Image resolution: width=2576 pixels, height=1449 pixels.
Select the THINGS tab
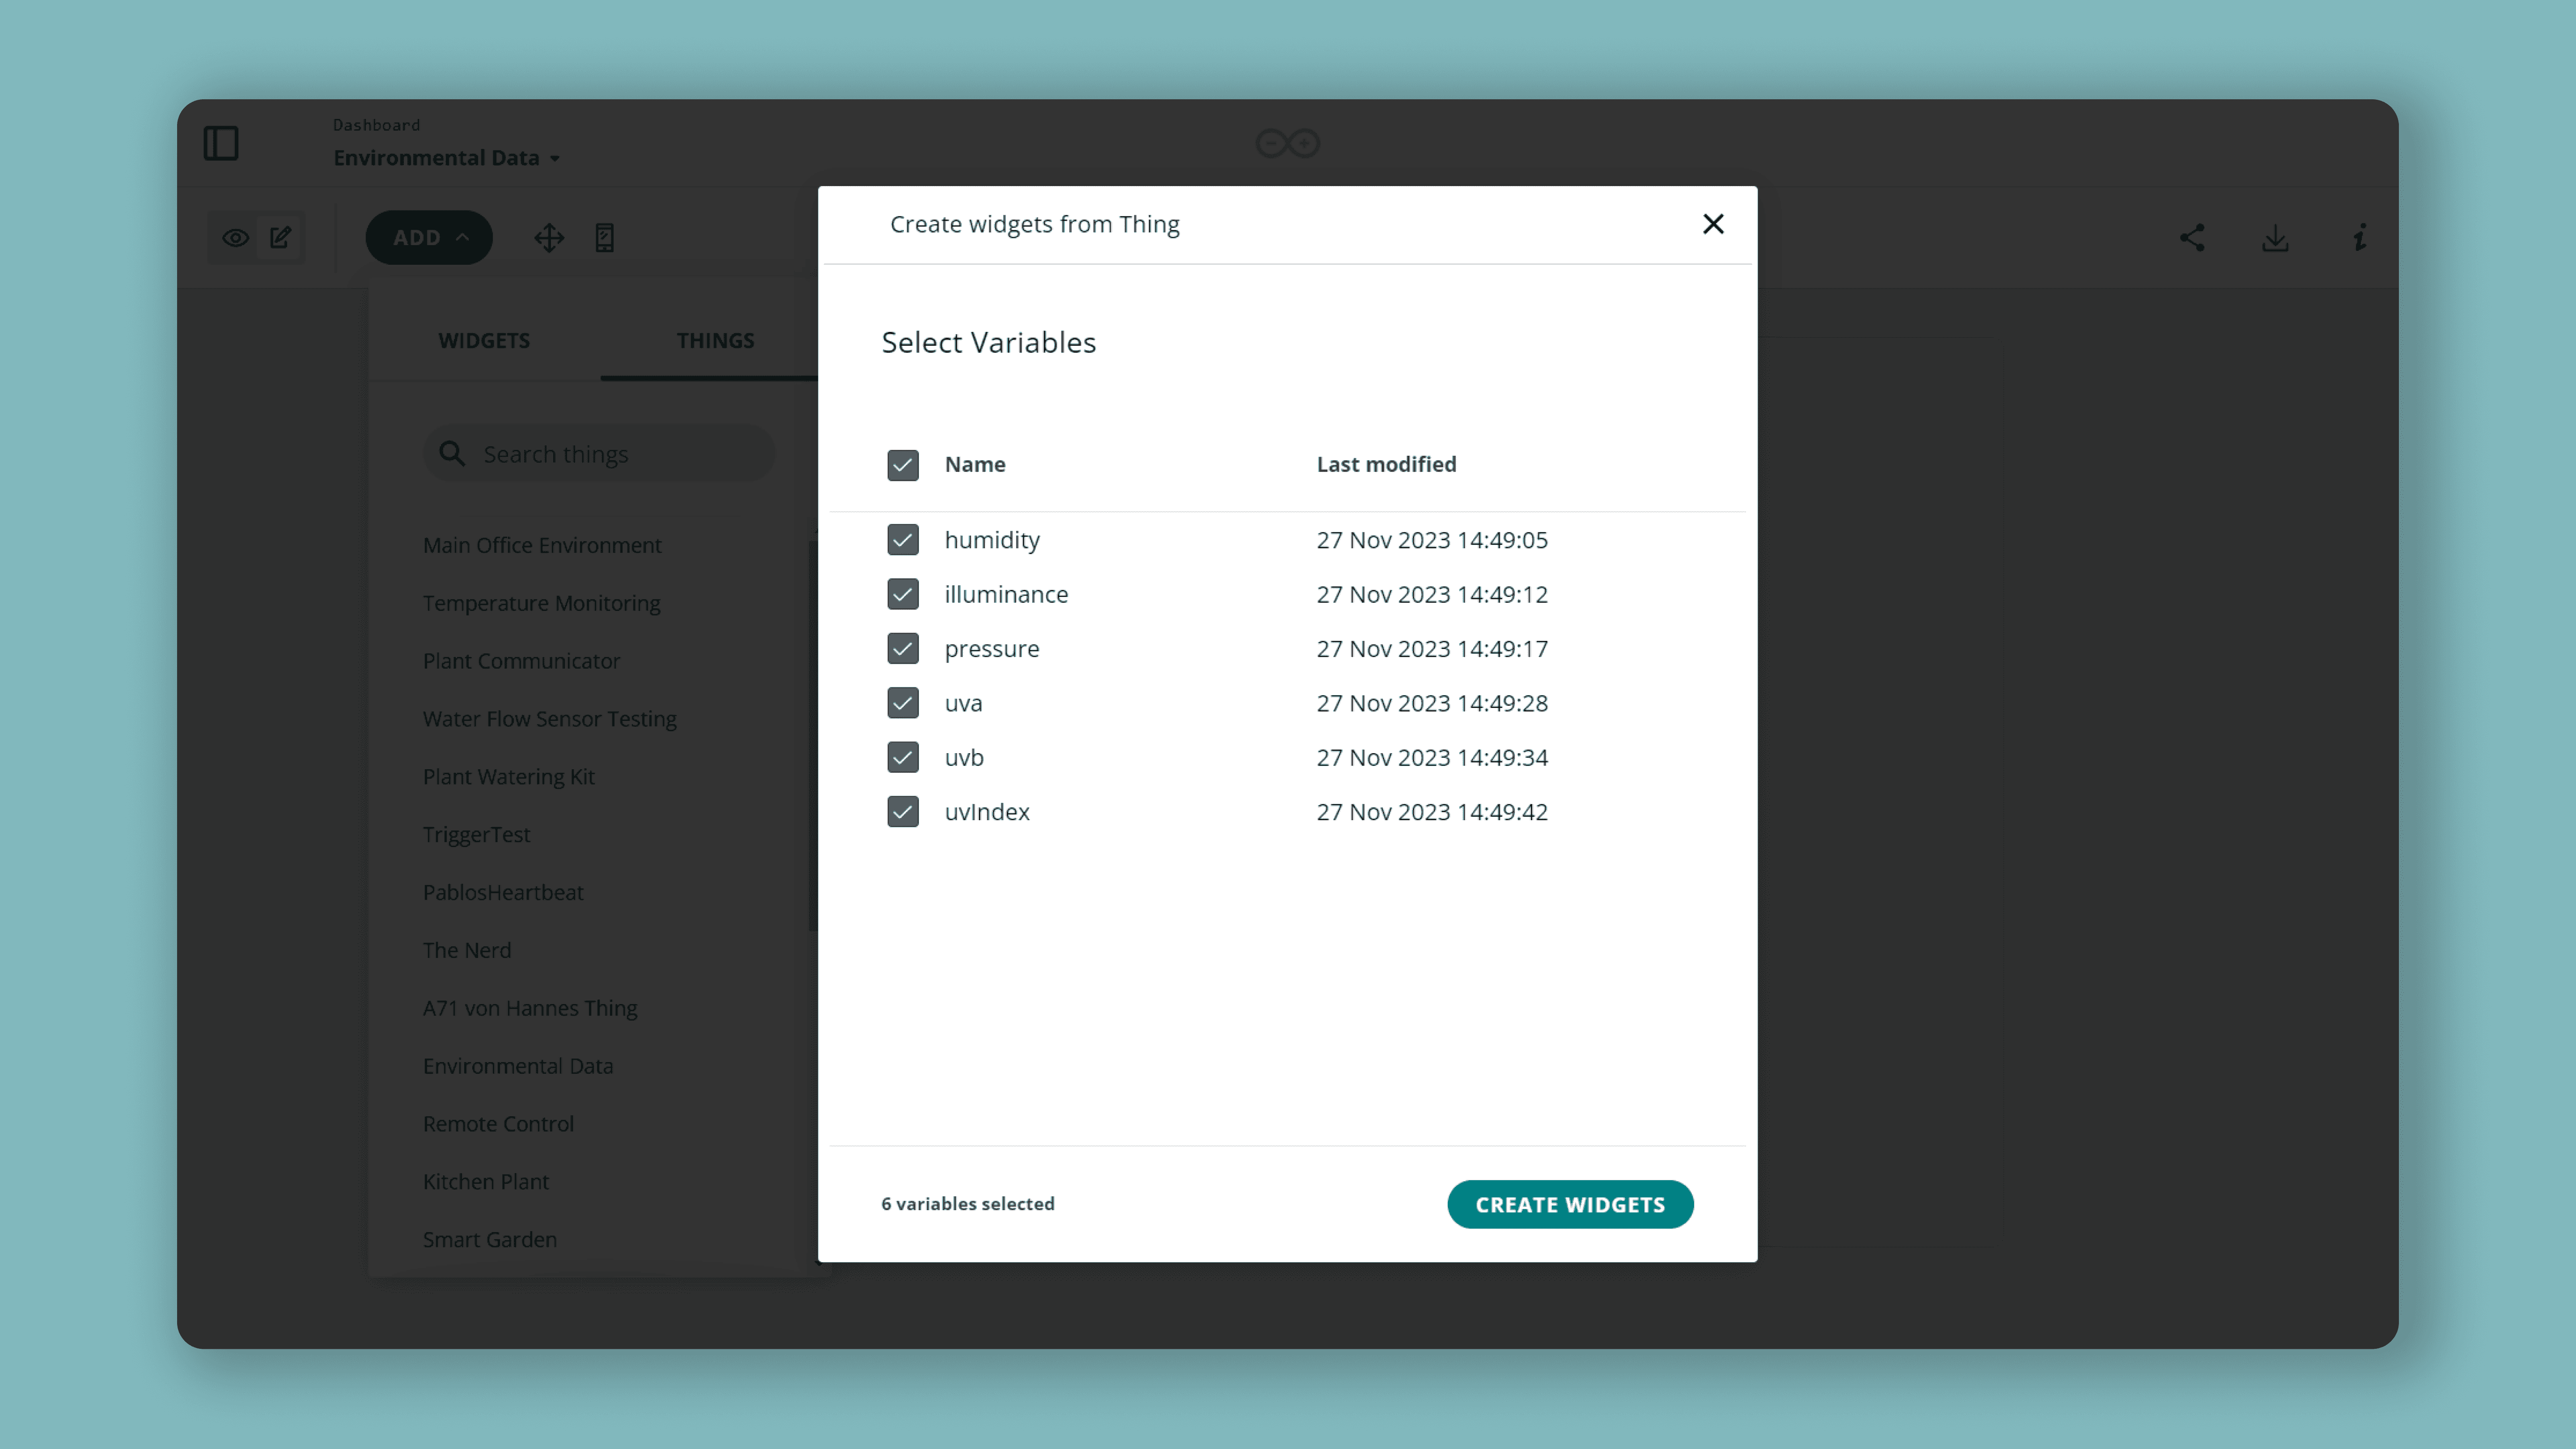tap(715, 341)
